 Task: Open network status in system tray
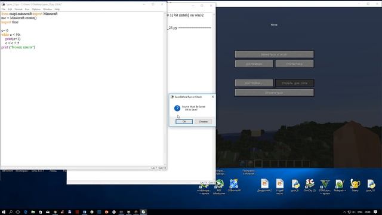tap(349, 212)
